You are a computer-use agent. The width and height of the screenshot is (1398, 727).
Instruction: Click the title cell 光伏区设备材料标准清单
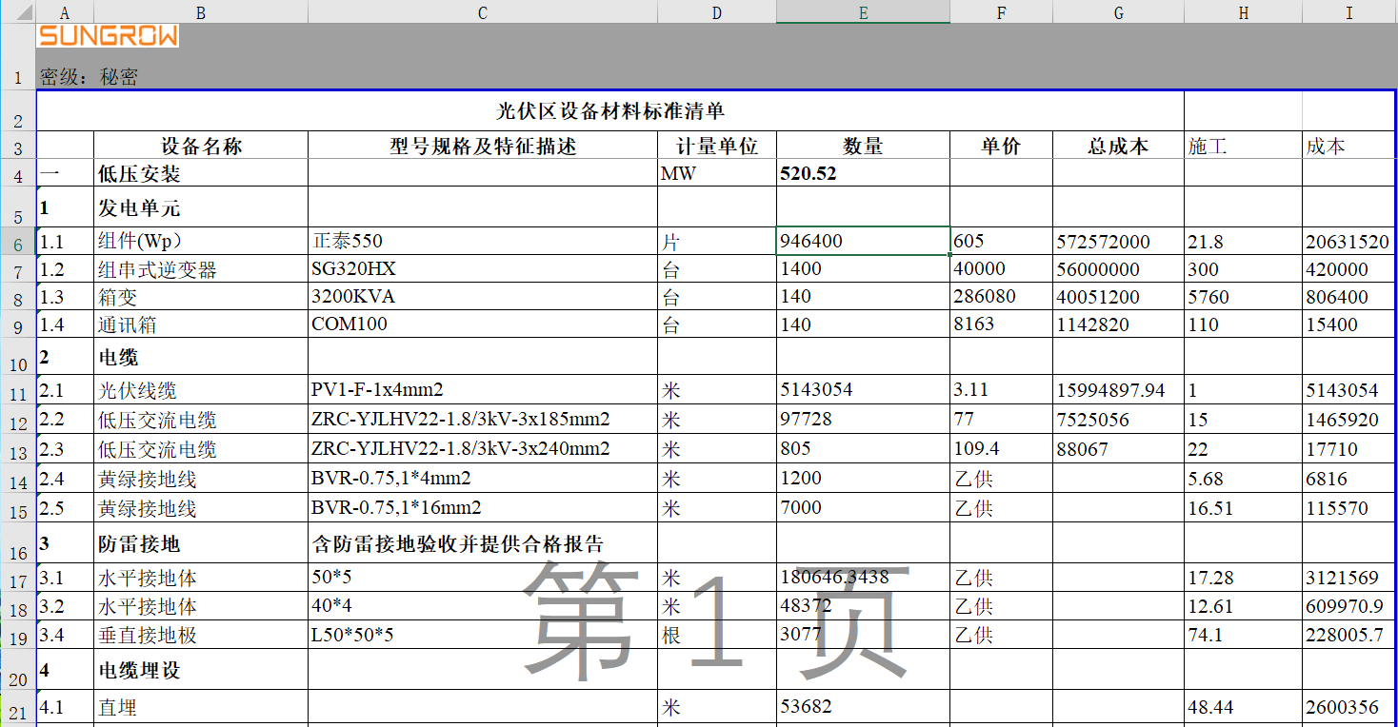pos(609,111)
